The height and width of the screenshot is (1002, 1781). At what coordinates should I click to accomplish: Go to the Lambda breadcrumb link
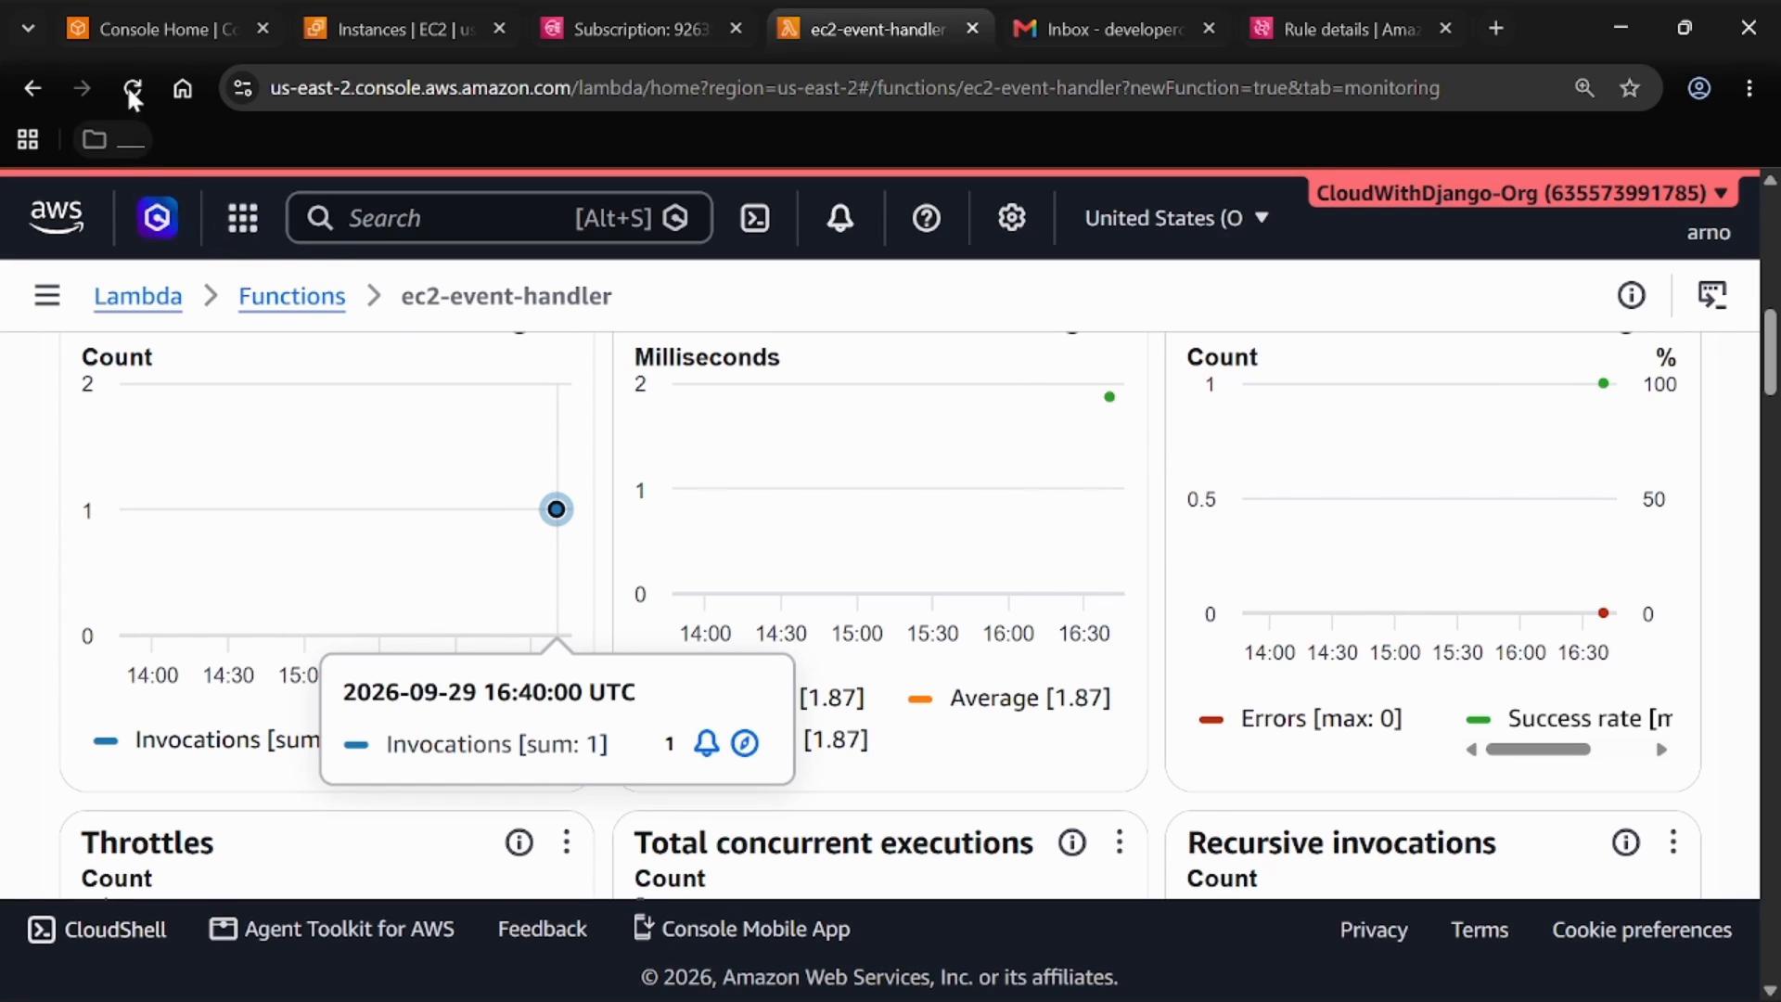[x=137, y=296]
